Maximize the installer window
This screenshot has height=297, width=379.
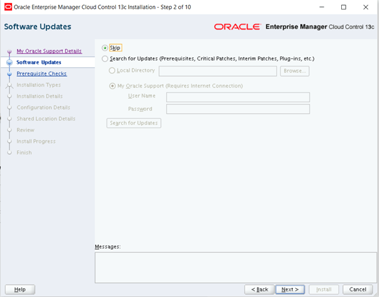click(x=343, y=7)
